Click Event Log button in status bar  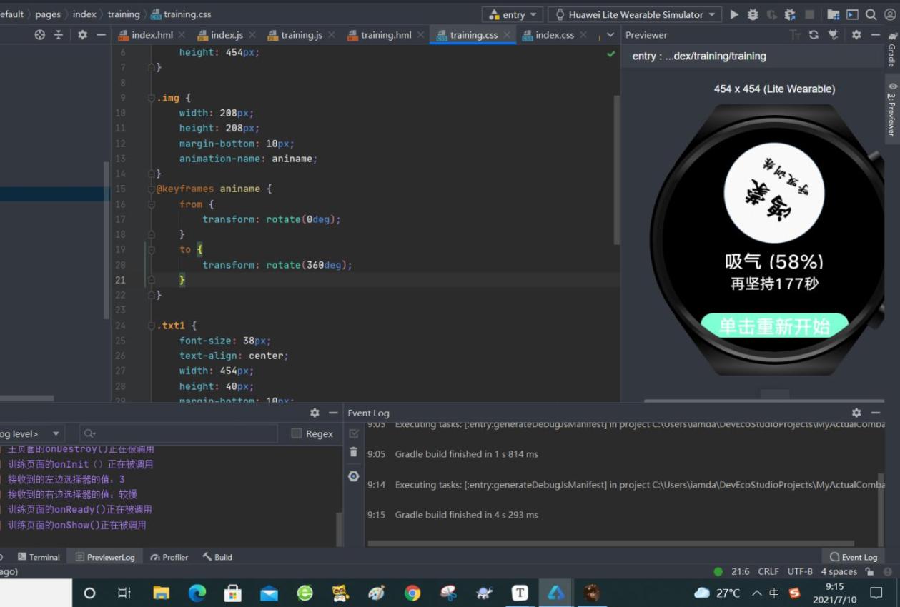coord(853,557)
